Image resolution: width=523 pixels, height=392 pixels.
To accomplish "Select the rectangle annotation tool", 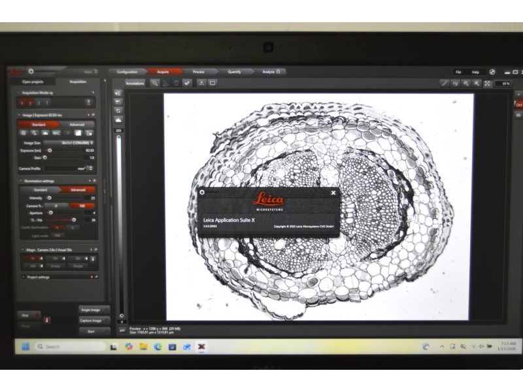I will point(212,84).
